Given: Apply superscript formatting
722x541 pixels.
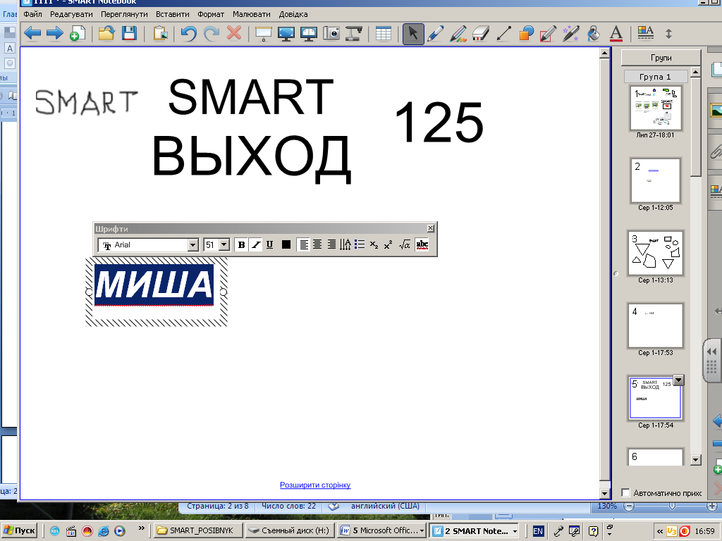Looking at the screenshot, I should tap(388, 244).
